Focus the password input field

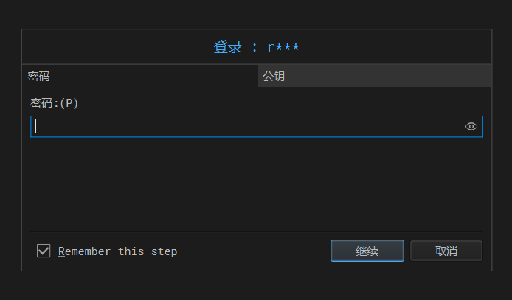coord(256,127)
